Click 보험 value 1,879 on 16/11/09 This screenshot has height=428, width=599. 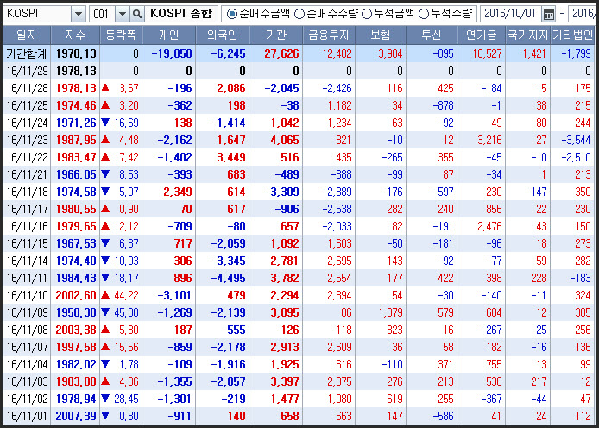pos(390,312)
